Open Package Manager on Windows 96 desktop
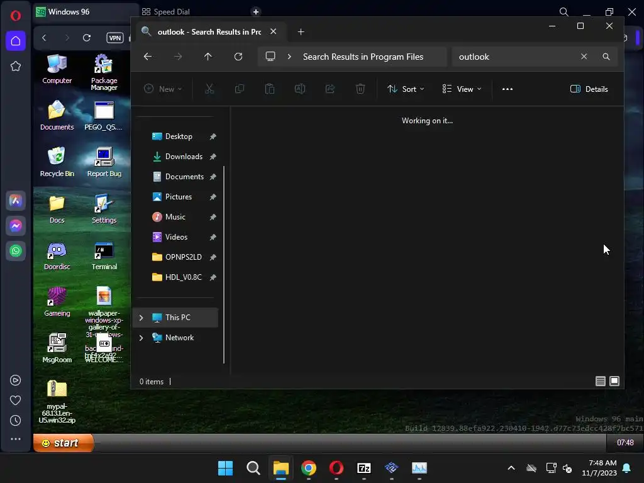The height and width of the screenshot is (483, 644). (x=104, y=72)
